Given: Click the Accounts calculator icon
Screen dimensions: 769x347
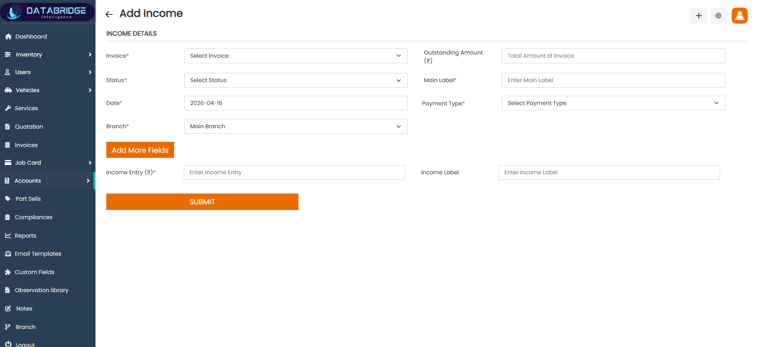Looking at the screenshot, I should coord(7,181).
